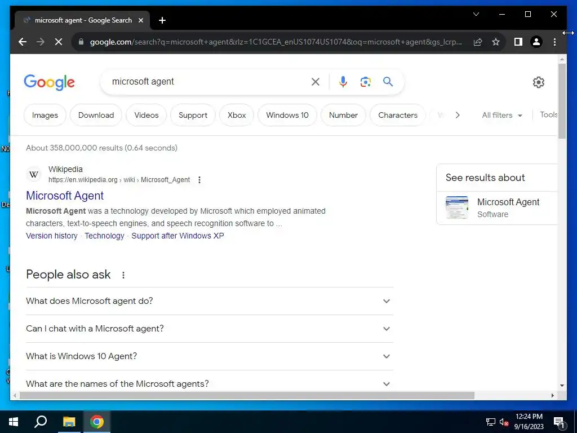Click the address bar URL
577x433 pixels.
pyautogui.click(x=276, y=42)
